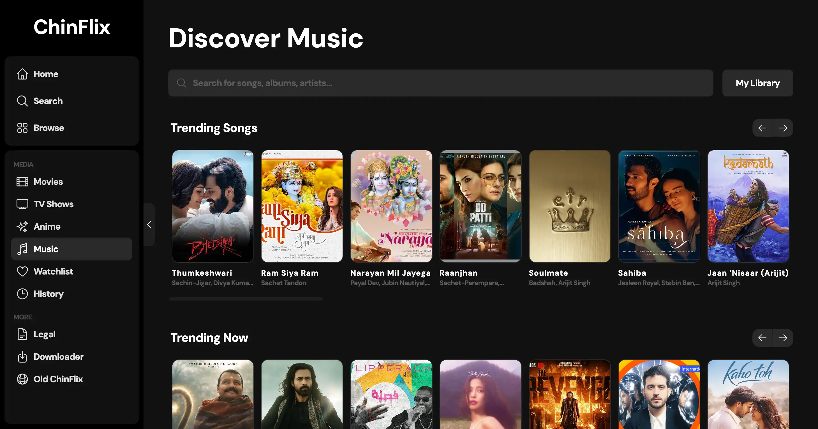Open the Watchlist page

(x=72, y=271)
